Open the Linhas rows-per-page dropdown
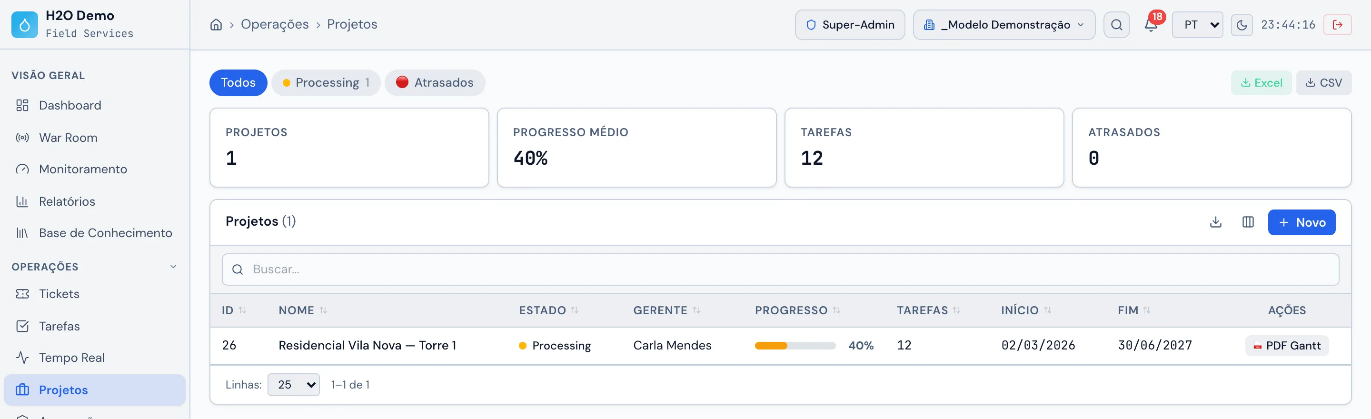1371x419 pixels. (293, 384)
